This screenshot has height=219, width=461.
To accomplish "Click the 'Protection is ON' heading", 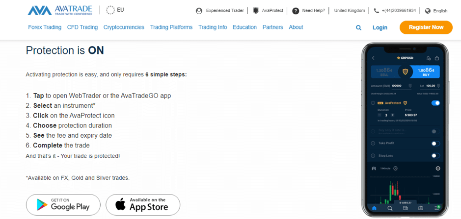I will (65, 50).
